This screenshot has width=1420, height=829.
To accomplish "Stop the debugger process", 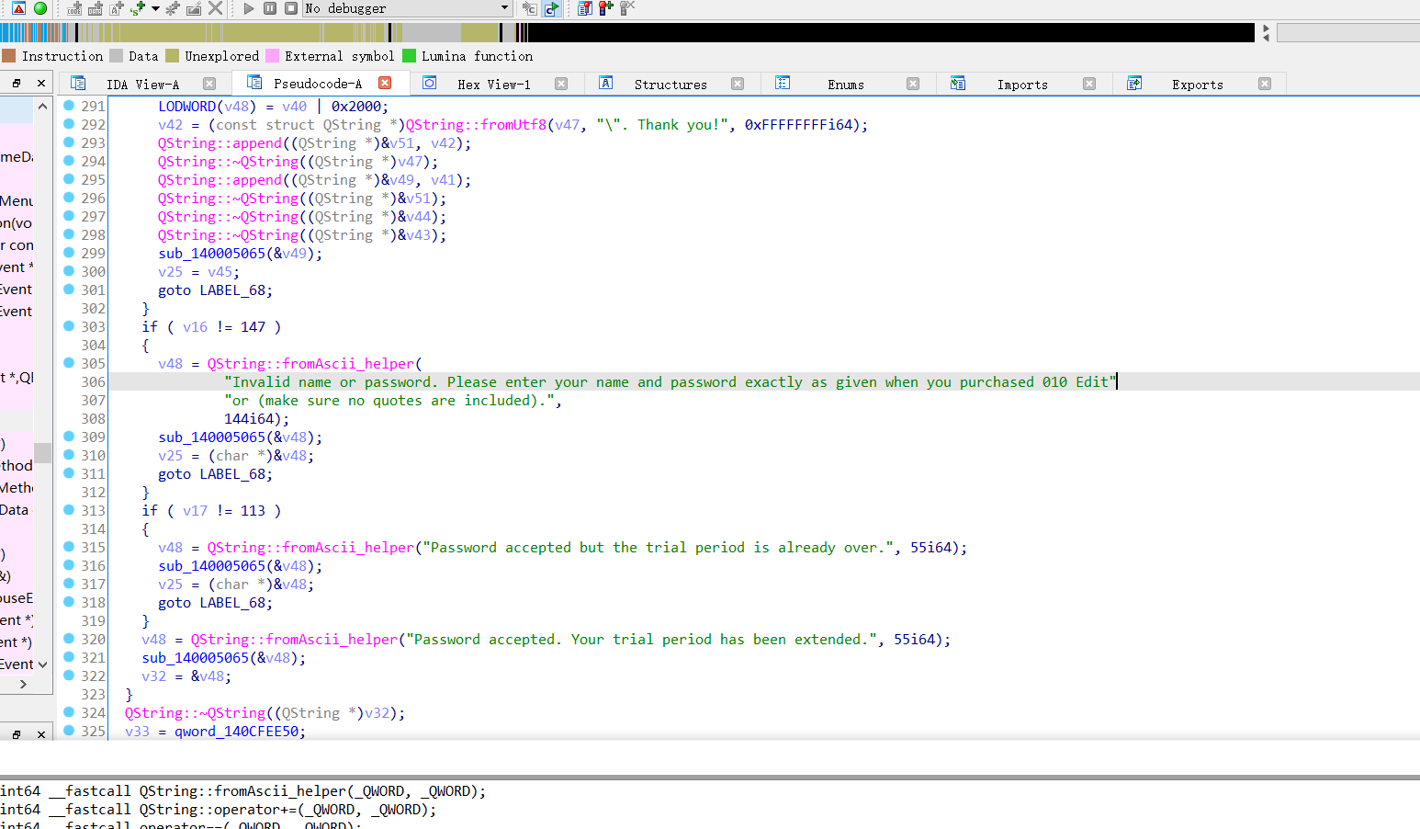I will coord(291,8).
